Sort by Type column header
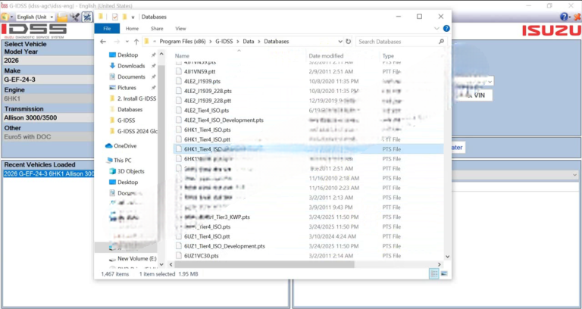 (388, 56)
